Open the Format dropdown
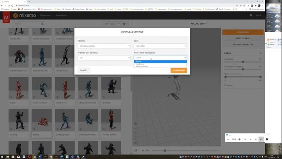The width and height of the screenshot is (282, 159). click(104, 46)
